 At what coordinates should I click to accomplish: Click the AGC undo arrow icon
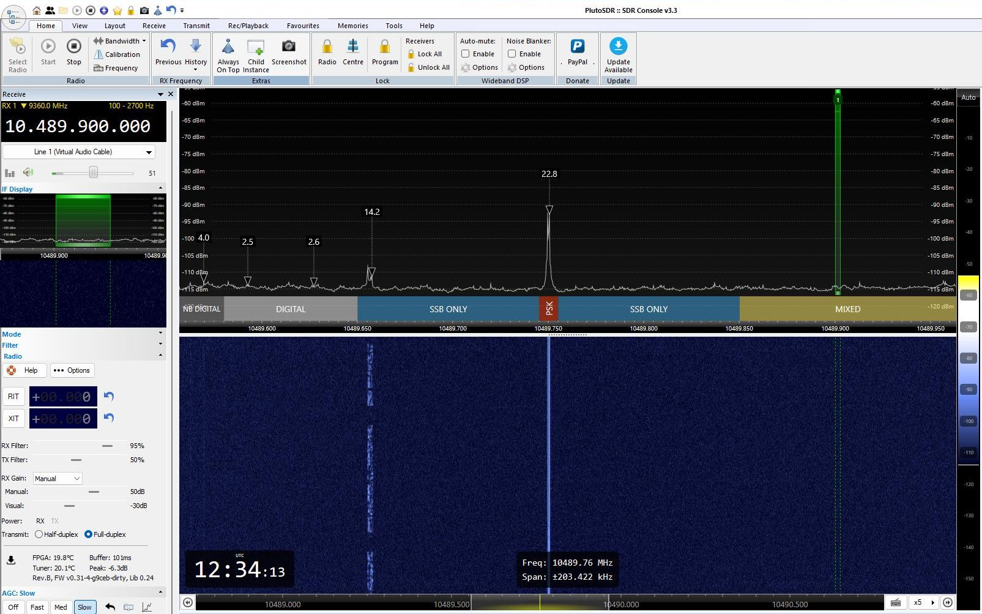click(110, 607)
